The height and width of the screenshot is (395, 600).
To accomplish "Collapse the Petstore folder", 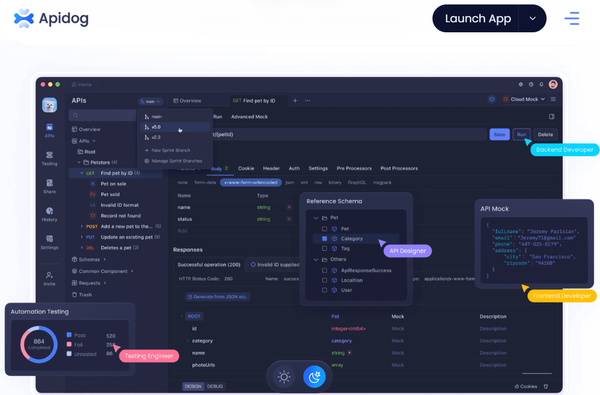I will tap(79, 163).
